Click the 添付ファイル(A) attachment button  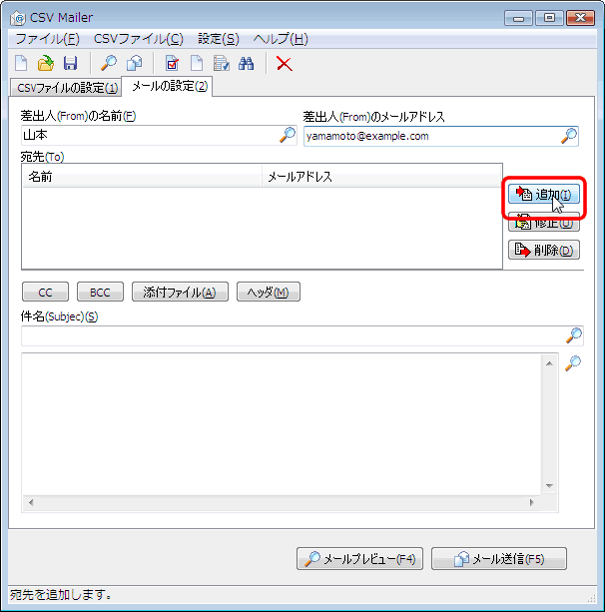click(180, 293)
